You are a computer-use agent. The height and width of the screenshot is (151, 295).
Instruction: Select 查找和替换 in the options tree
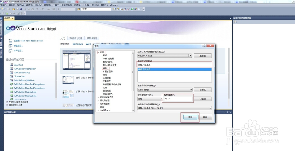(108, 62)
